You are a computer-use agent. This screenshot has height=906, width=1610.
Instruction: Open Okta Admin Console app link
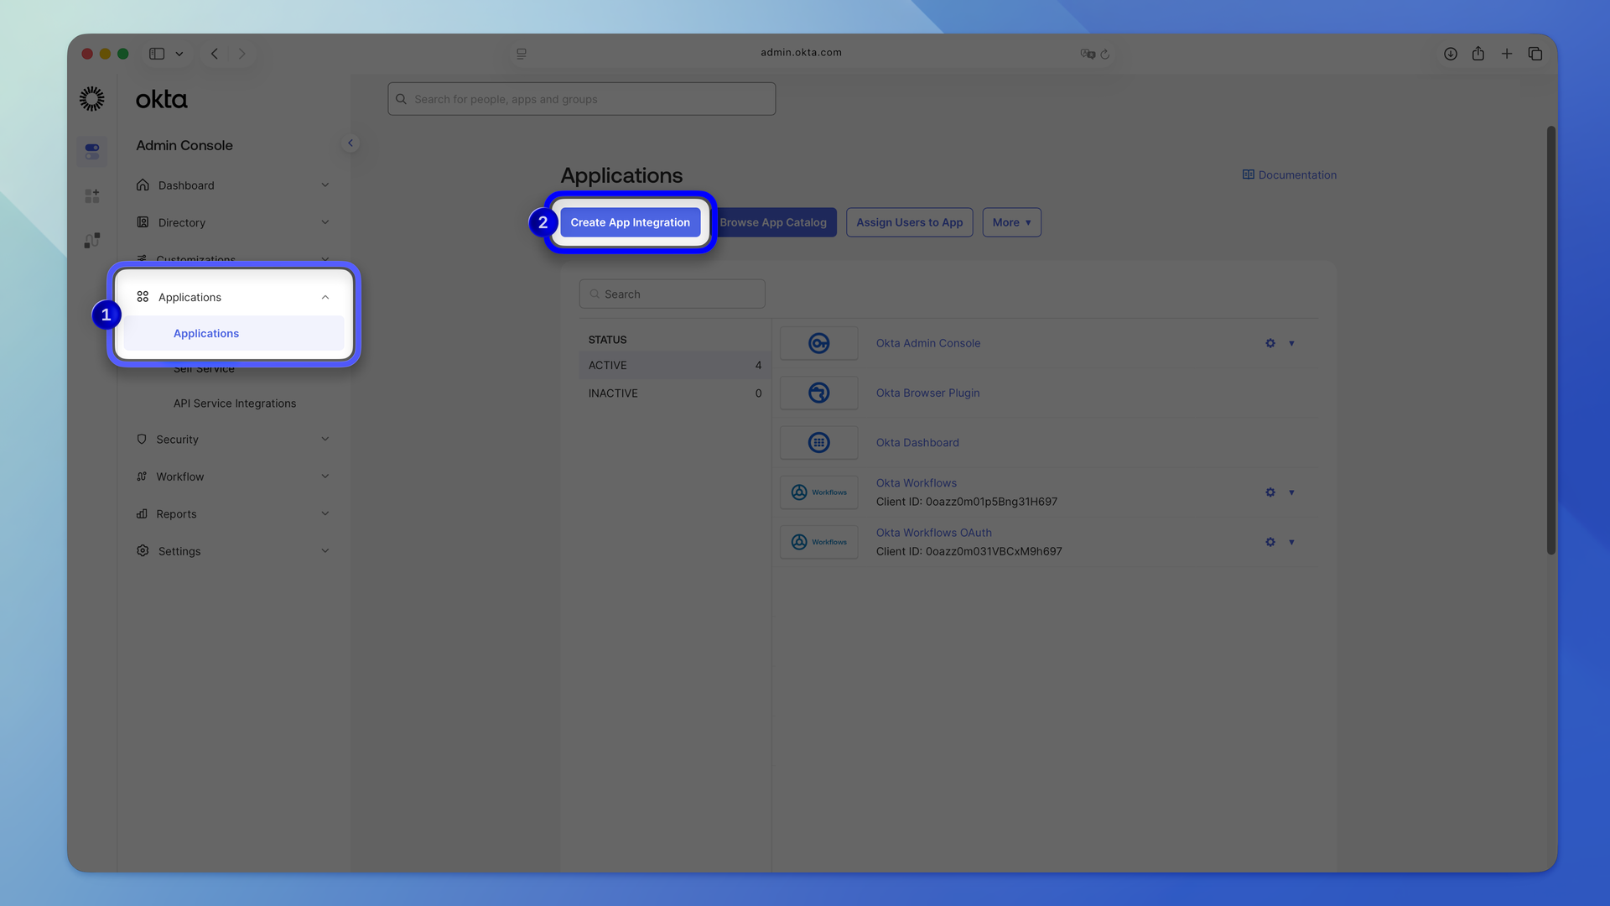tap(928, 343)
